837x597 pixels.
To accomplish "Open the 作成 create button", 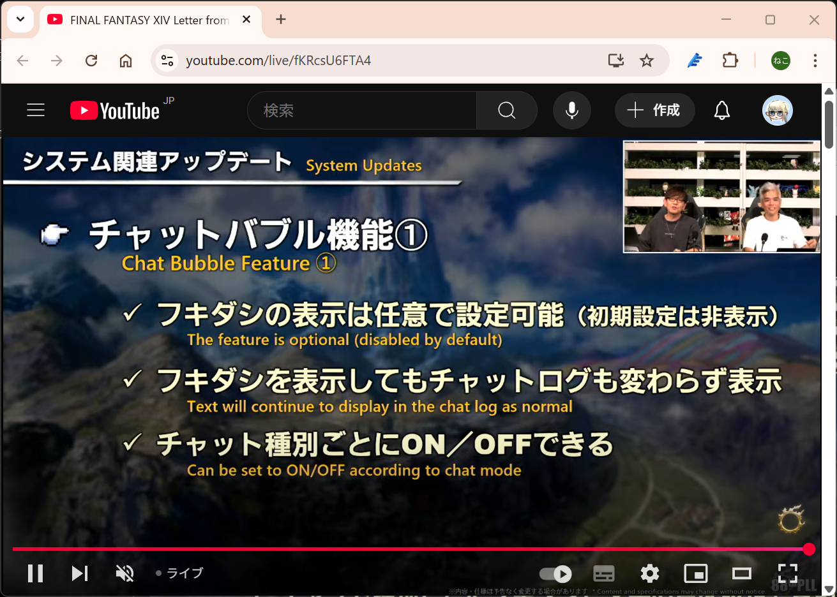I will pyautogui.click(x=654, y=110).
